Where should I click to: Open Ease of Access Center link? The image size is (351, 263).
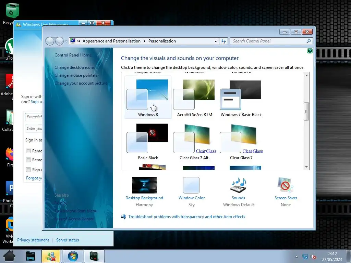point(74,219)
